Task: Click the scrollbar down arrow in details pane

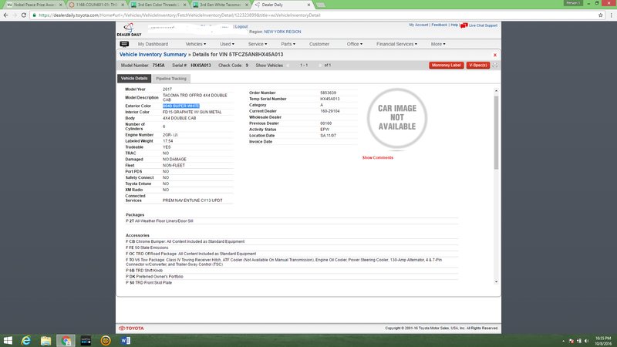Action: point(496,281)
